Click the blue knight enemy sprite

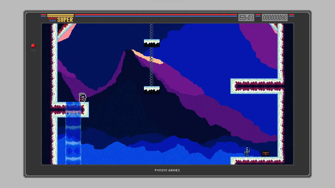(247, 152)
